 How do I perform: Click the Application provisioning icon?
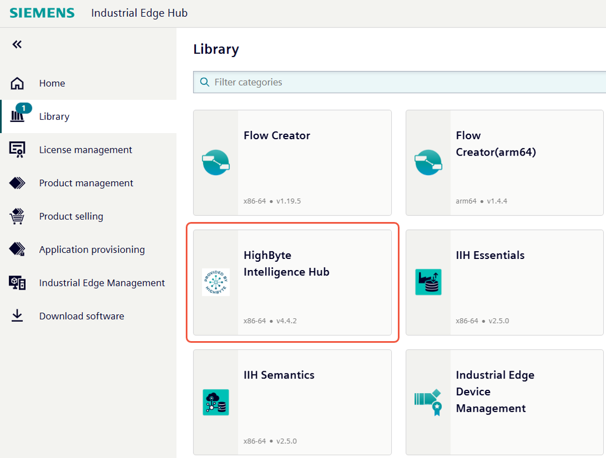tap(17, 249)
